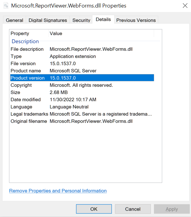Viewport: 191px width, 217px height.
Task: Switch to the General tab
Action: pyautogui.click(x=14, y=20)
